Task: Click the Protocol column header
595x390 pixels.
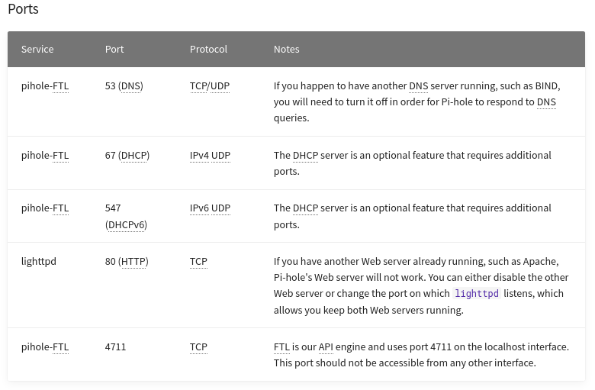Action: pyautogui.click(x=208, y=49)
